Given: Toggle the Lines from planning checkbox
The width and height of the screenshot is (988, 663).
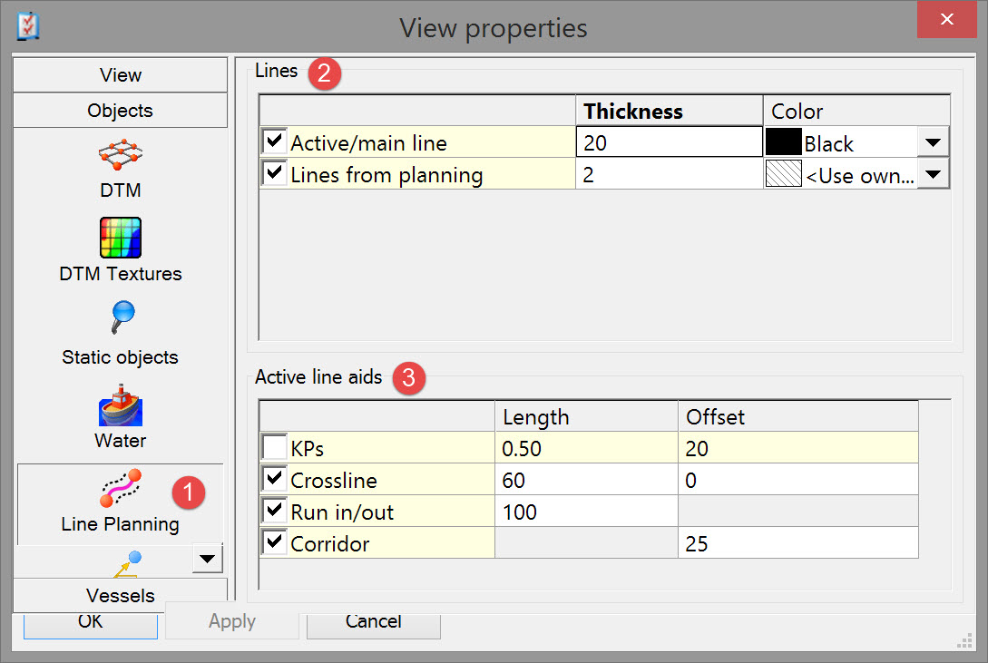Looking at the screenshot, I should point(273,174).
